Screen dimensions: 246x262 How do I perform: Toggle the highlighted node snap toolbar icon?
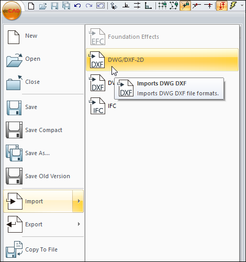(x=185, y=6)
